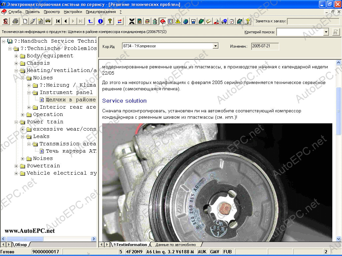This screenshot has height=256, width=342.
Task: Expand the Body/equipment tree node
Action: point(16,56)
